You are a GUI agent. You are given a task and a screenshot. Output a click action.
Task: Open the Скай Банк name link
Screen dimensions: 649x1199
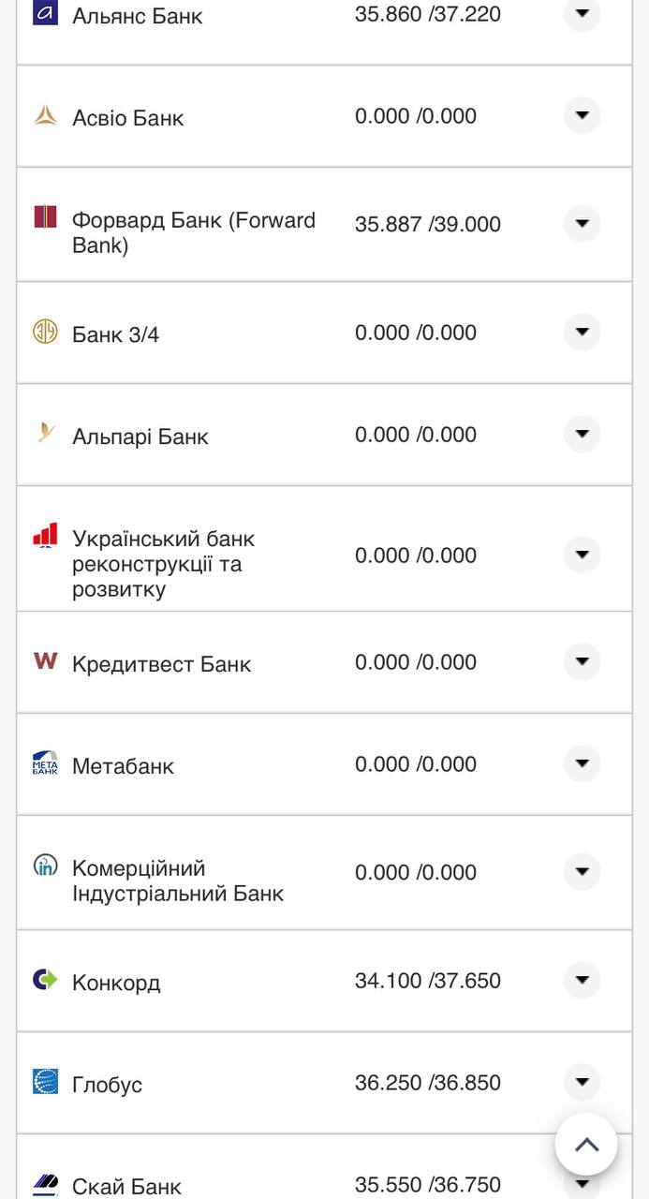[x=126, y=1187]
